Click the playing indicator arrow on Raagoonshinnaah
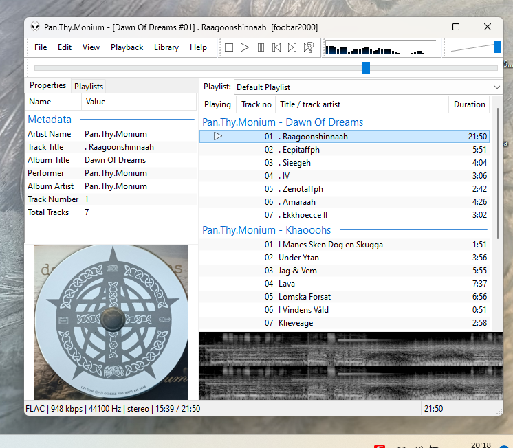Image resolution: width=513 pixels, height=448 pixels. point(218,136)
